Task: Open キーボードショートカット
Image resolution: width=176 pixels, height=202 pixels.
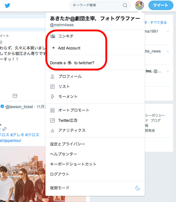Action: [x=73, y=164]
